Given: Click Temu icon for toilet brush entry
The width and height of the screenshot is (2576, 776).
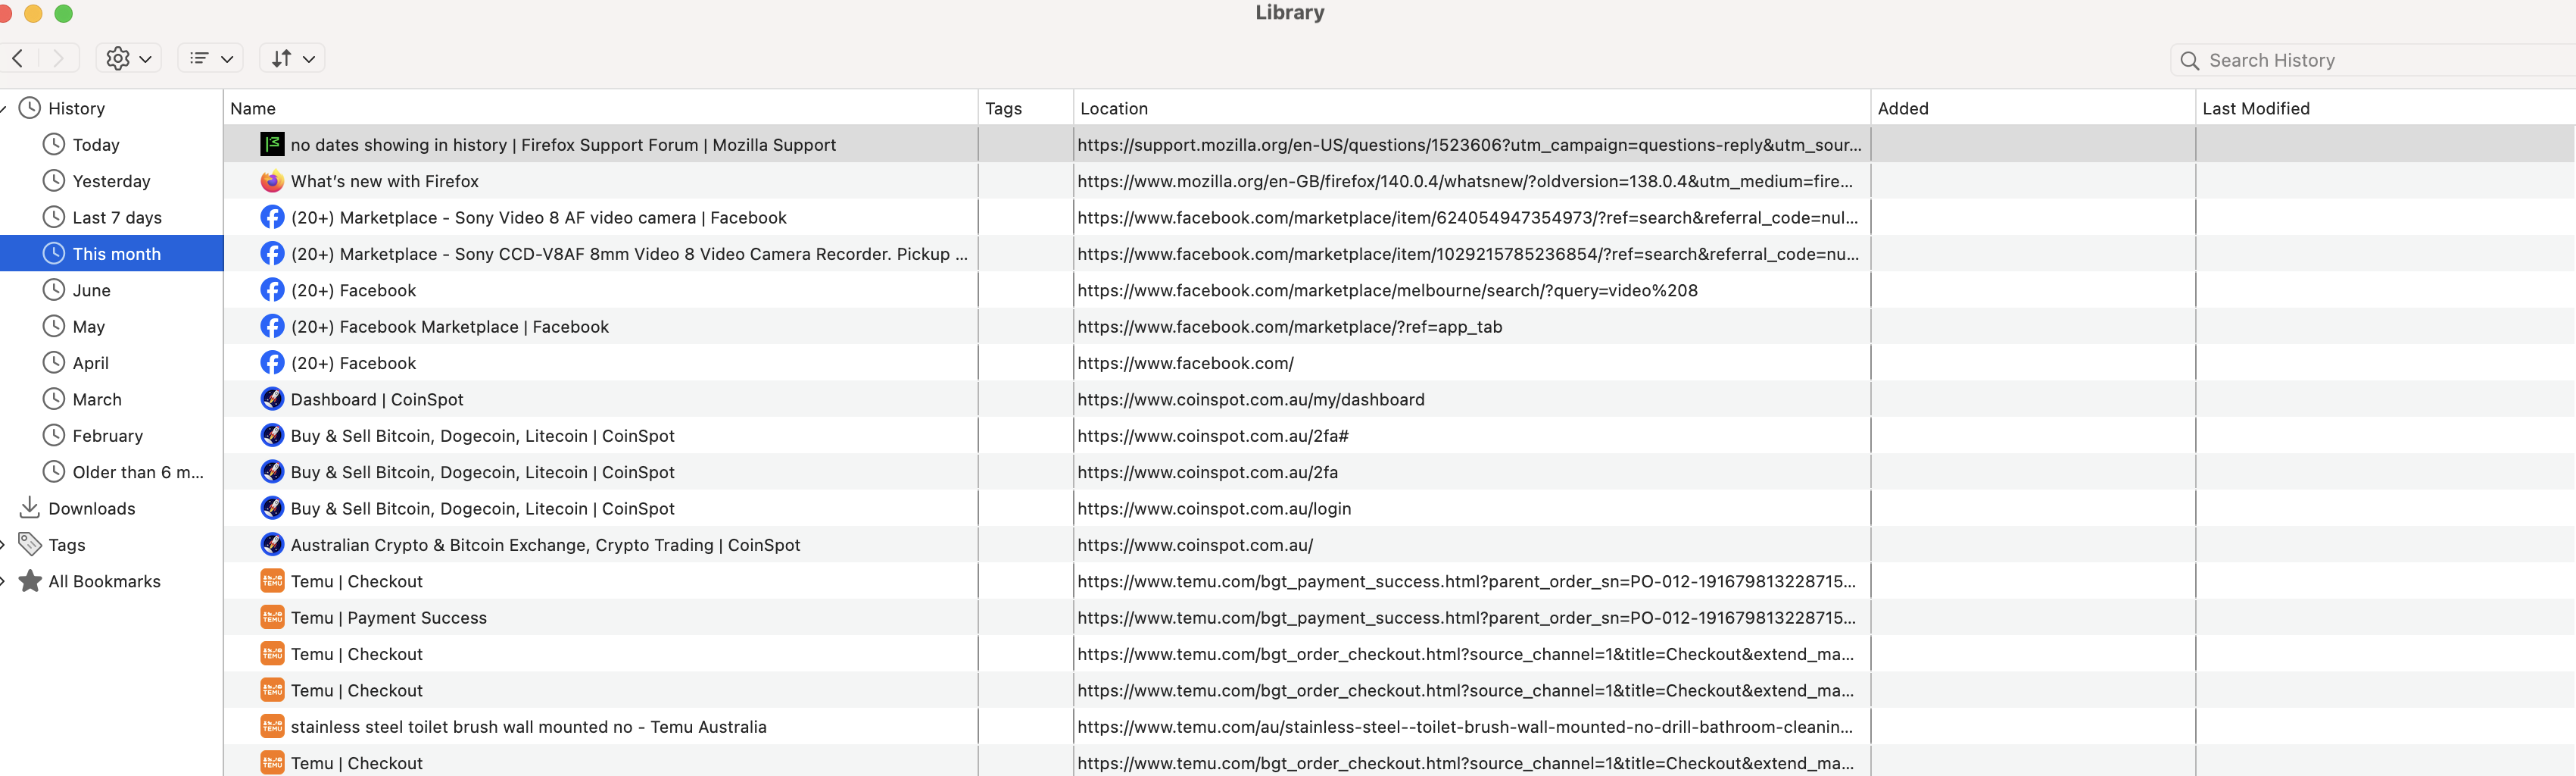Looking at the screenshot, I should [272, 727].
